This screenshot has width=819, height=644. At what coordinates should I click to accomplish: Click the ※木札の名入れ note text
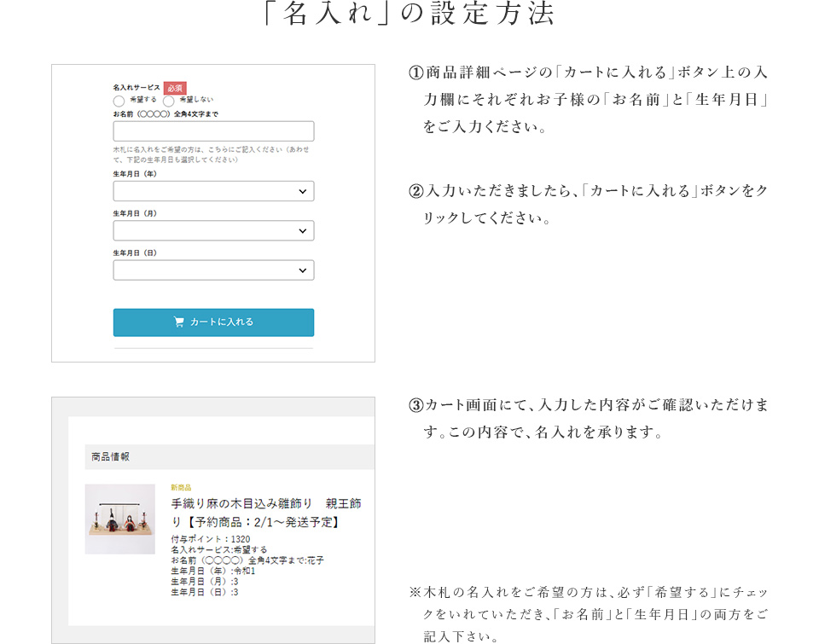click(588, 614)
